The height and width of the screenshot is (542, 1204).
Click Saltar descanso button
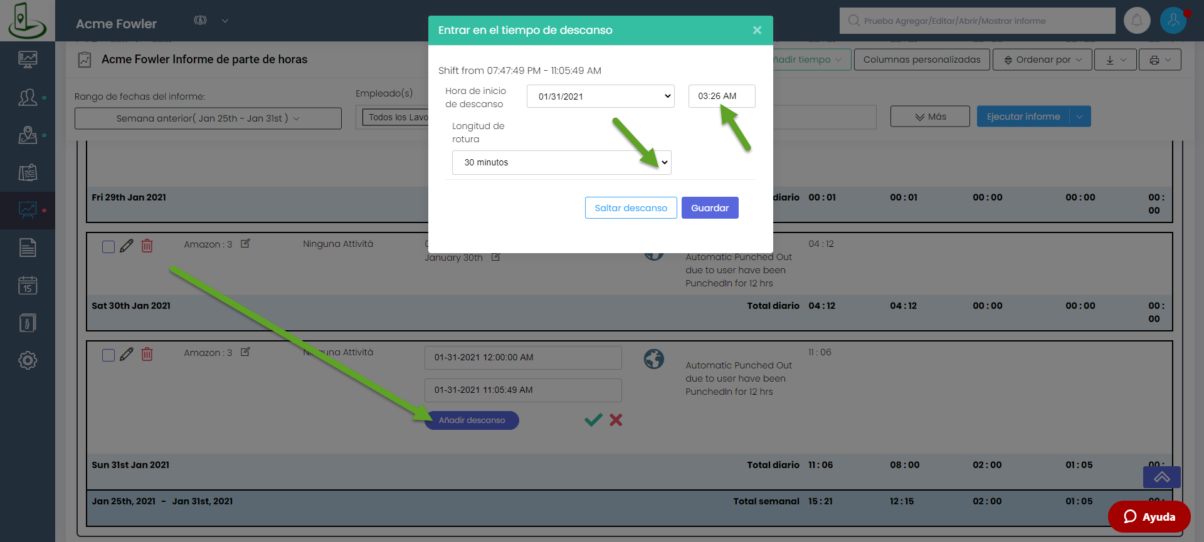click(x=630, y=208)
